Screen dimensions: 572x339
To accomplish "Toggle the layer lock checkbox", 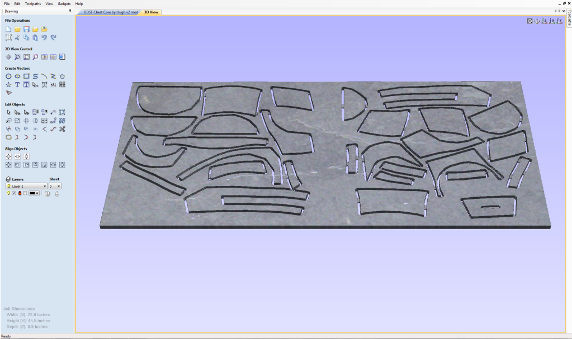I will 25,193.
